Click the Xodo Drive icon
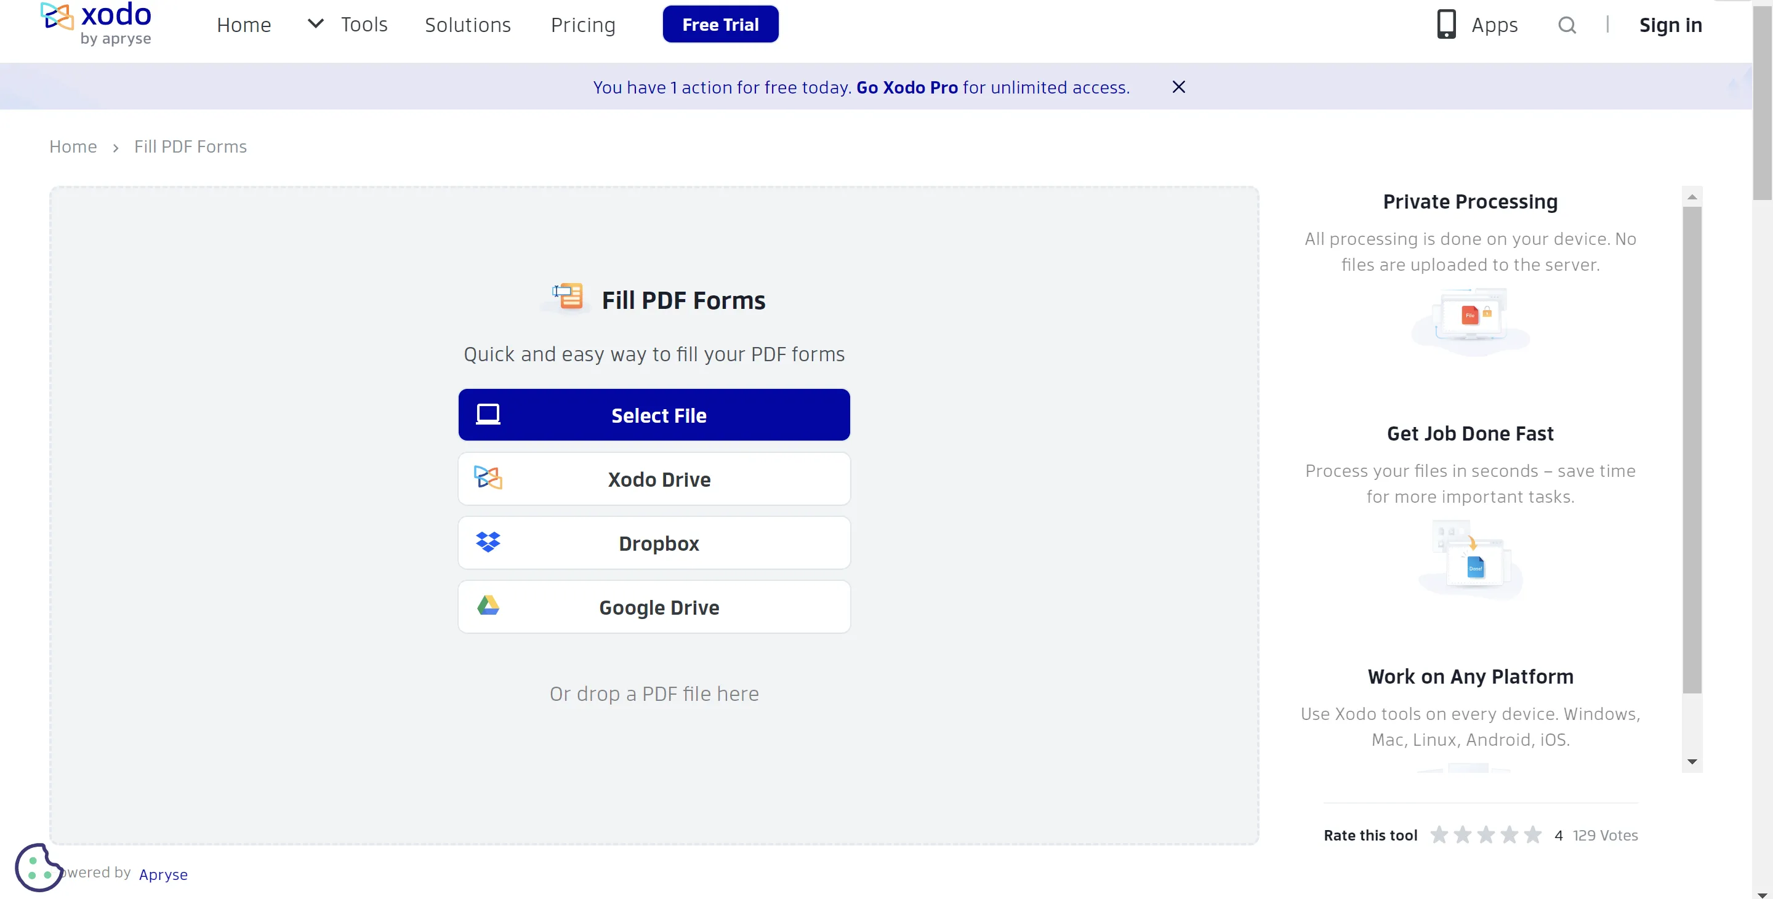This screenshot has height=899, width=1773. [488, 478]
